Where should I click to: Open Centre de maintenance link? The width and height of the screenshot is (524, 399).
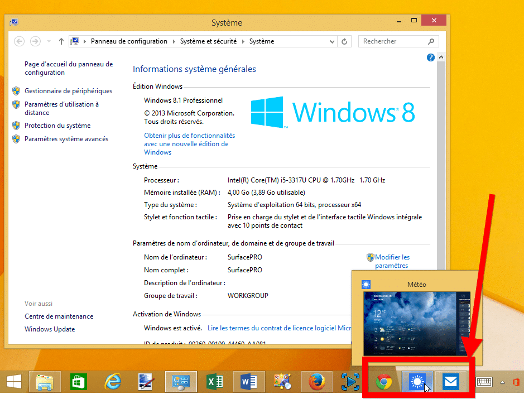point(59,316)
